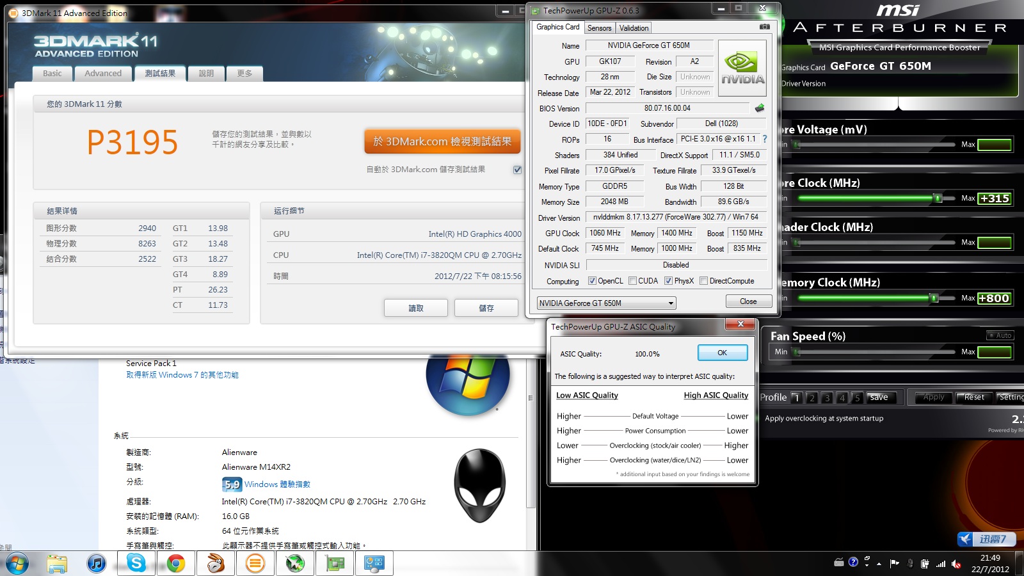This screenshot has width=1024, height=576.
Task: Toggle the OpenCL checkbox in GPU-Z
Action: tap(592, 281)
